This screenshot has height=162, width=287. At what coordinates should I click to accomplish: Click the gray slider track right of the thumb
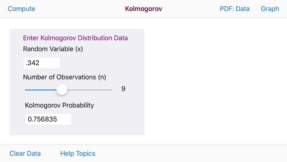point(89,90)
